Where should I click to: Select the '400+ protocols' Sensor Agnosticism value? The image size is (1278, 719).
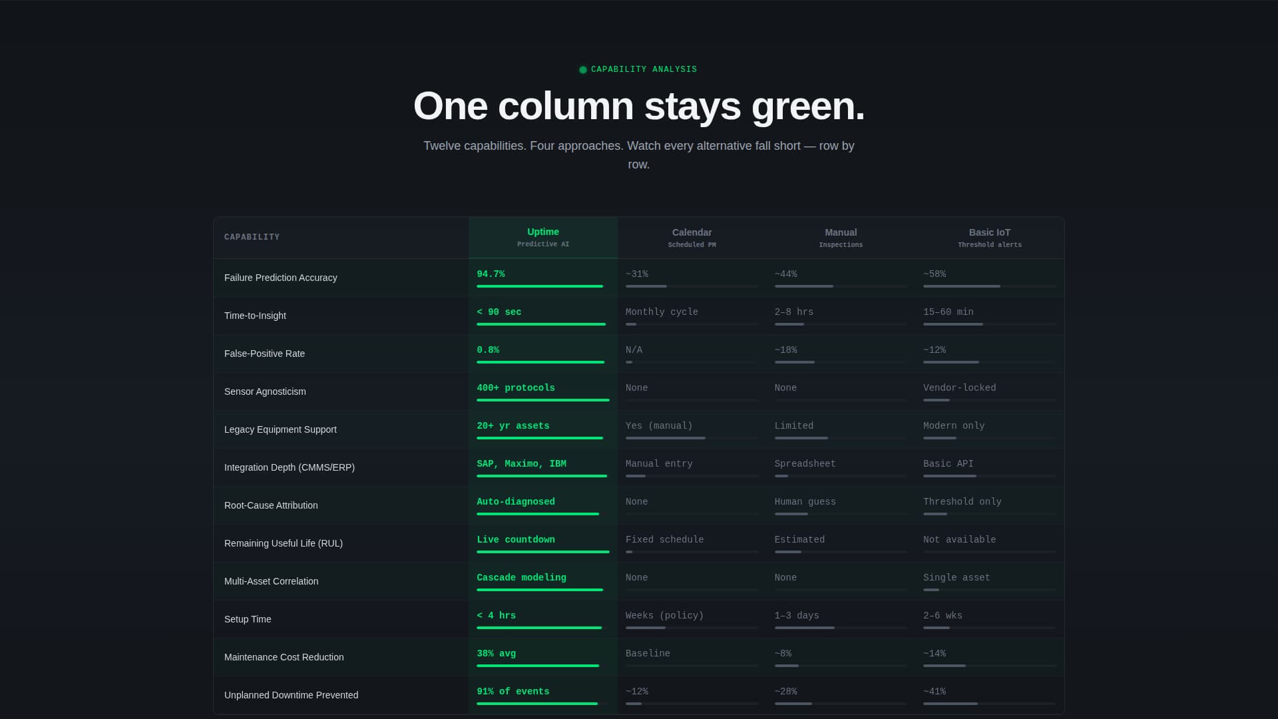click(x=516, y=387)
